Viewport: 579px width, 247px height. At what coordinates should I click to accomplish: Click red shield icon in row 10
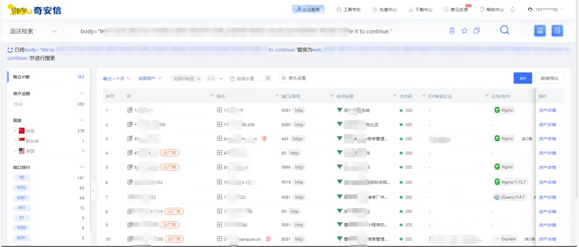tap(269, 239)
